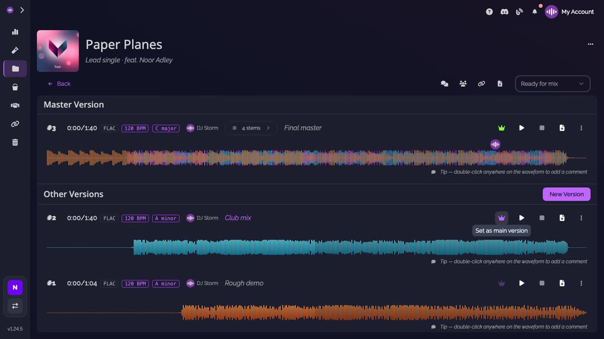The height and width of the screenshot is (339, 604).
Task: Open the folder projects sidebar icon
Action: [15, 69]
